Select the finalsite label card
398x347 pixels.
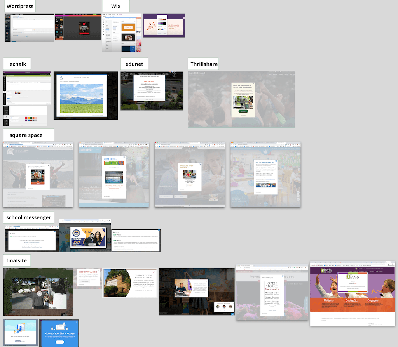(17, 260)
